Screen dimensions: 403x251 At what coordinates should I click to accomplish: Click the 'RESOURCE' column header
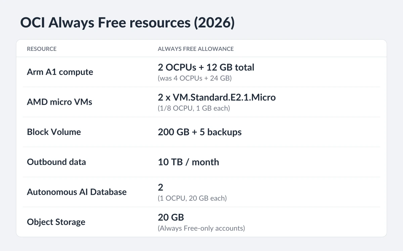pos(42,49)
